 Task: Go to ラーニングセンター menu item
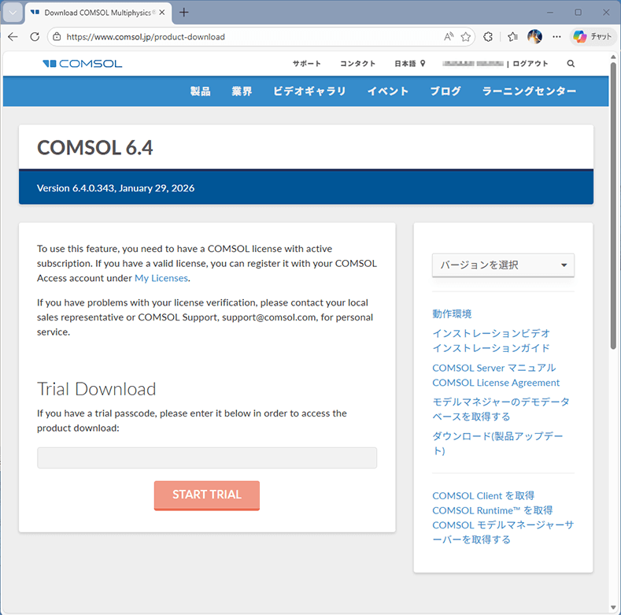[529, 91]
